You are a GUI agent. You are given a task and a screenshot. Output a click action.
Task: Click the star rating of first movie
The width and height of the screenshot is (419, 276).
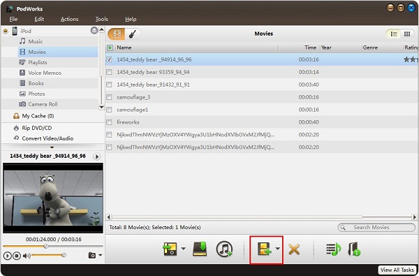[x=411, y=59]
